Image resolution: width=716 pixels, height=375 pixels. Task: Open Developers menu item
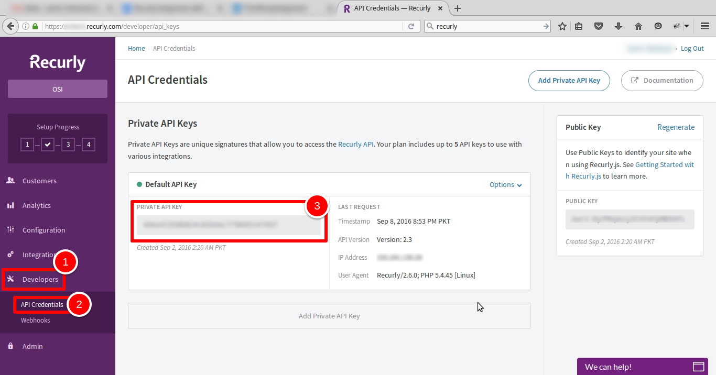(x=40, y=279)
